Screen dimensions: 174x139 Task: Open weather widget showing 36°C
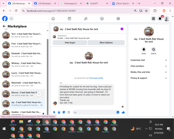tap(136, 129)
